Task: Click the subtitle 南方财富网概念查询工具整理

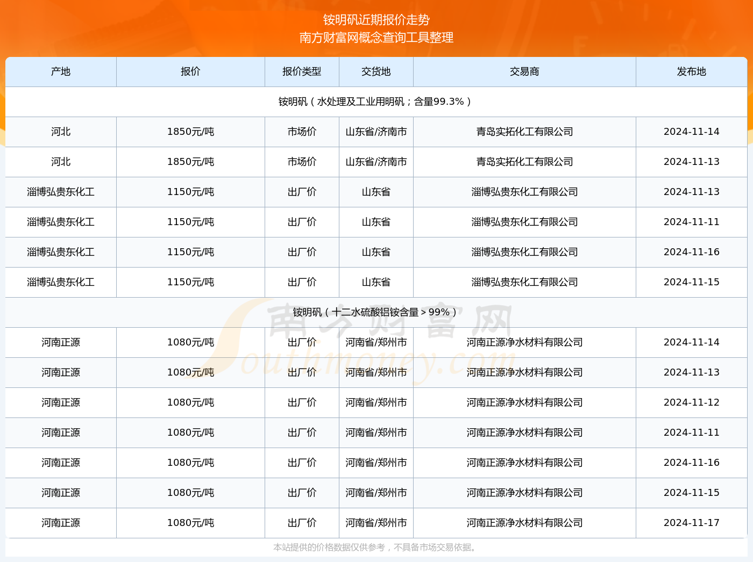Action: click(x=376, y=38)
